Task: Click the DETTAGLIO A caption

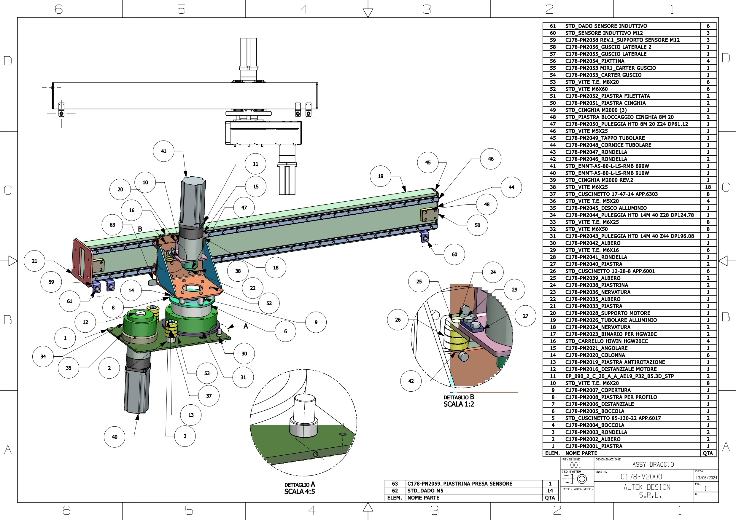Action: [300, 484]
